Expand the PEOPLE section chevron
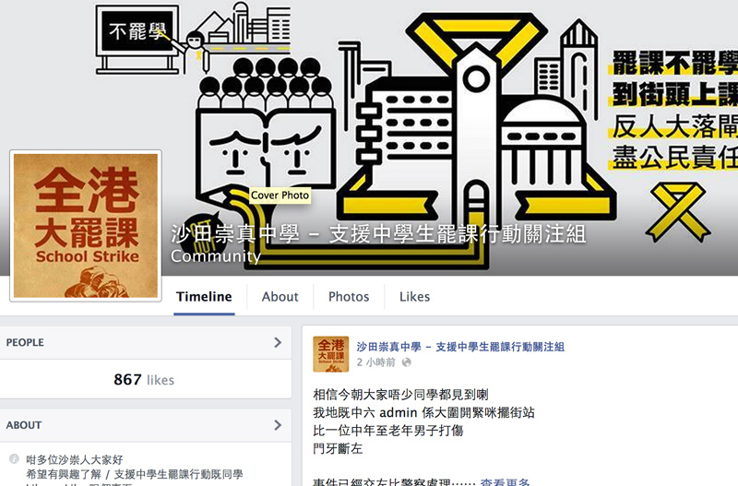 tap(278, 342)
